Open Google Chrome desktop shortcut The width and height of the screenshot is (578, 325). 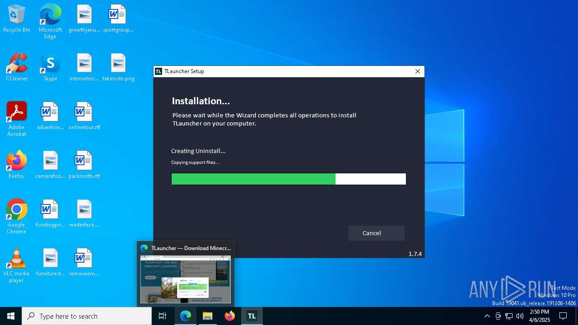coord(17,217)
